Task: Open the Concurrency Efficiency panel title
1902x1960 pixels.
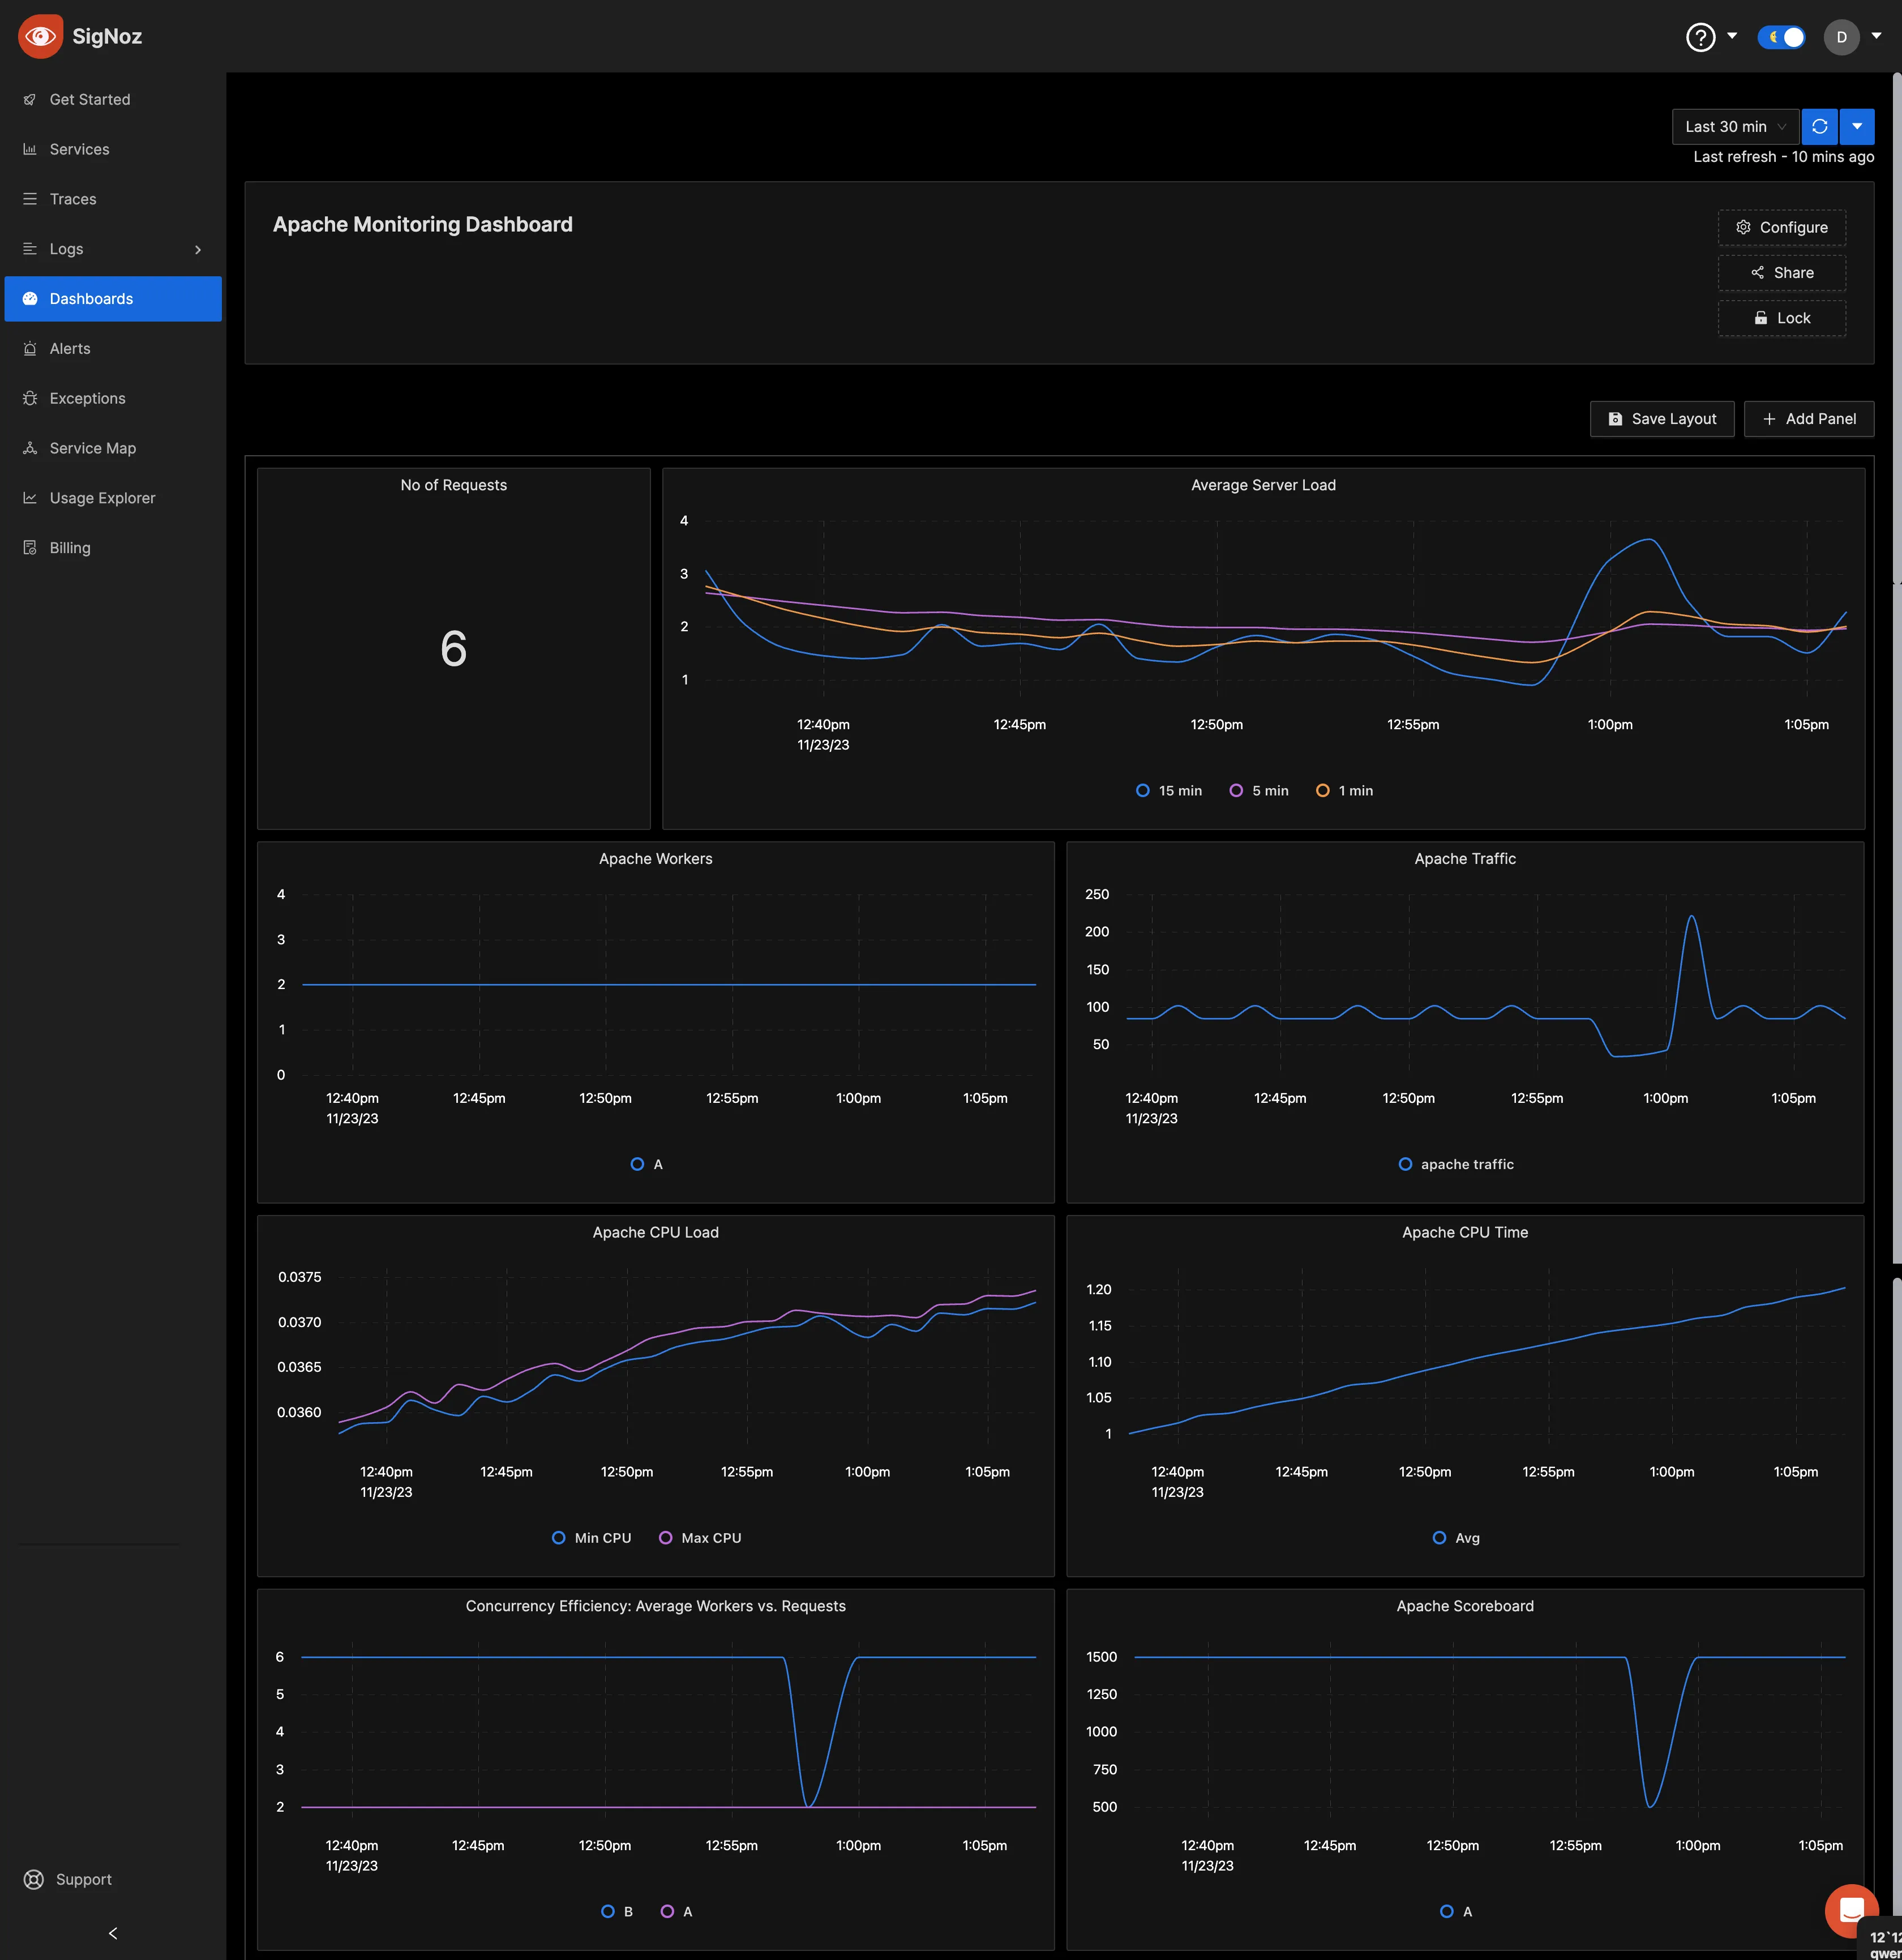Action: pyautogui.click(x=656, y=1607)
